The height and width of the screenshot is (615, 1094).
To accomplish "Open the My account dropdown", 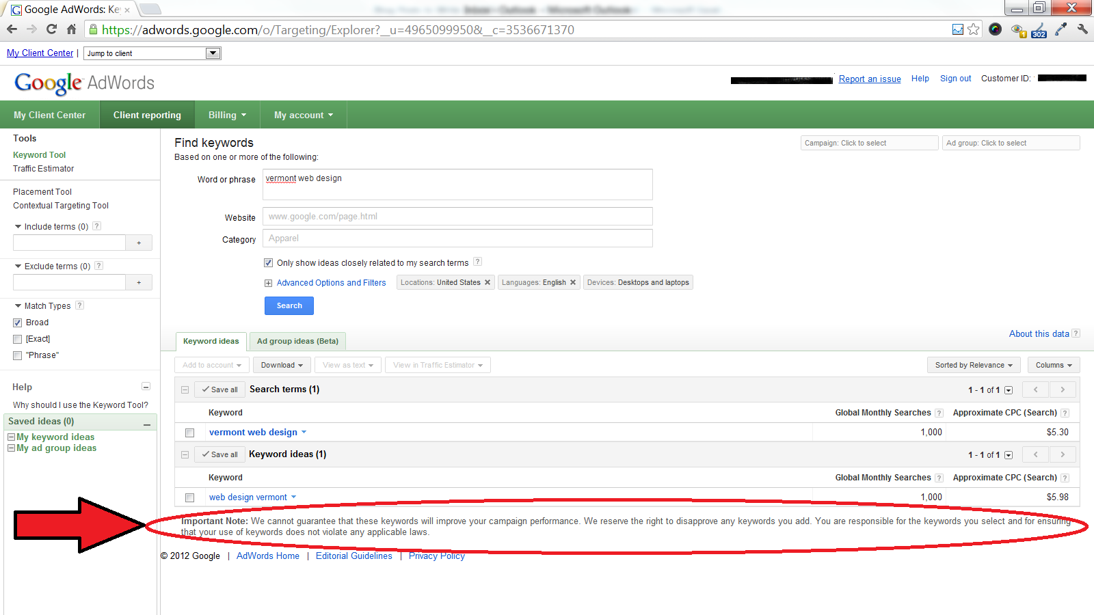I will [x=304, y=115].
